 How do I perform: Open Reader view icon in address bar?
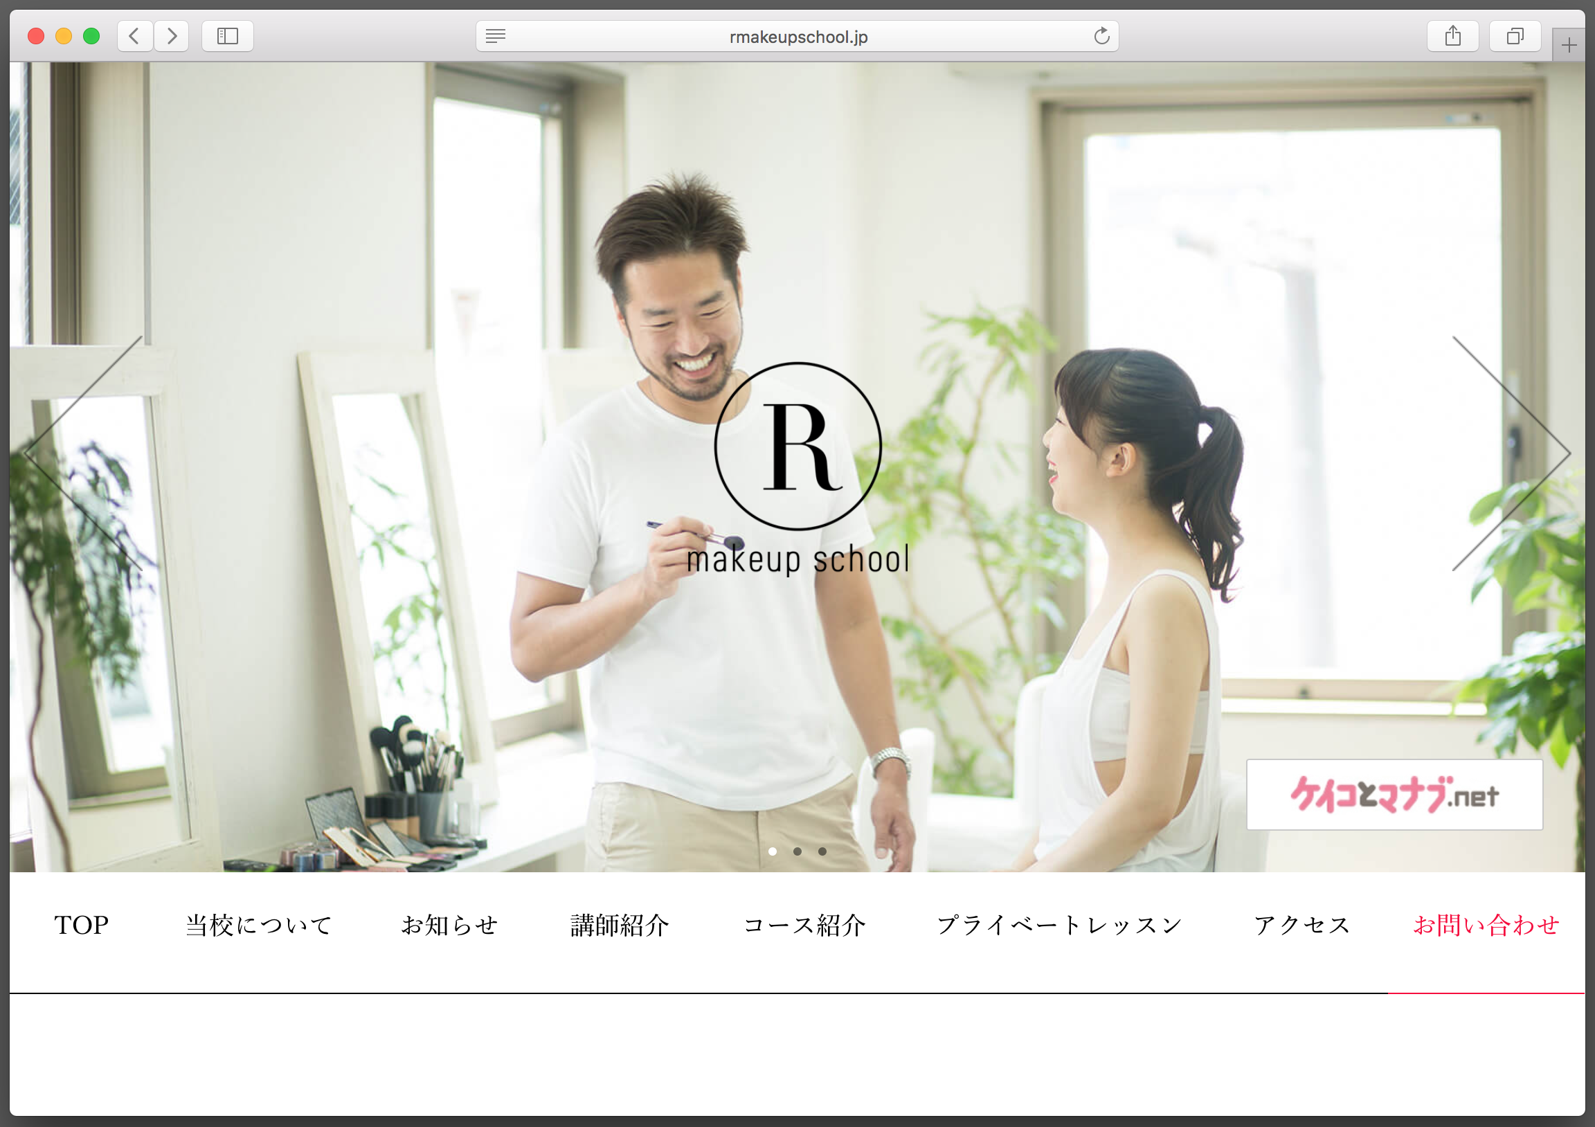click(x=495, y=36)
